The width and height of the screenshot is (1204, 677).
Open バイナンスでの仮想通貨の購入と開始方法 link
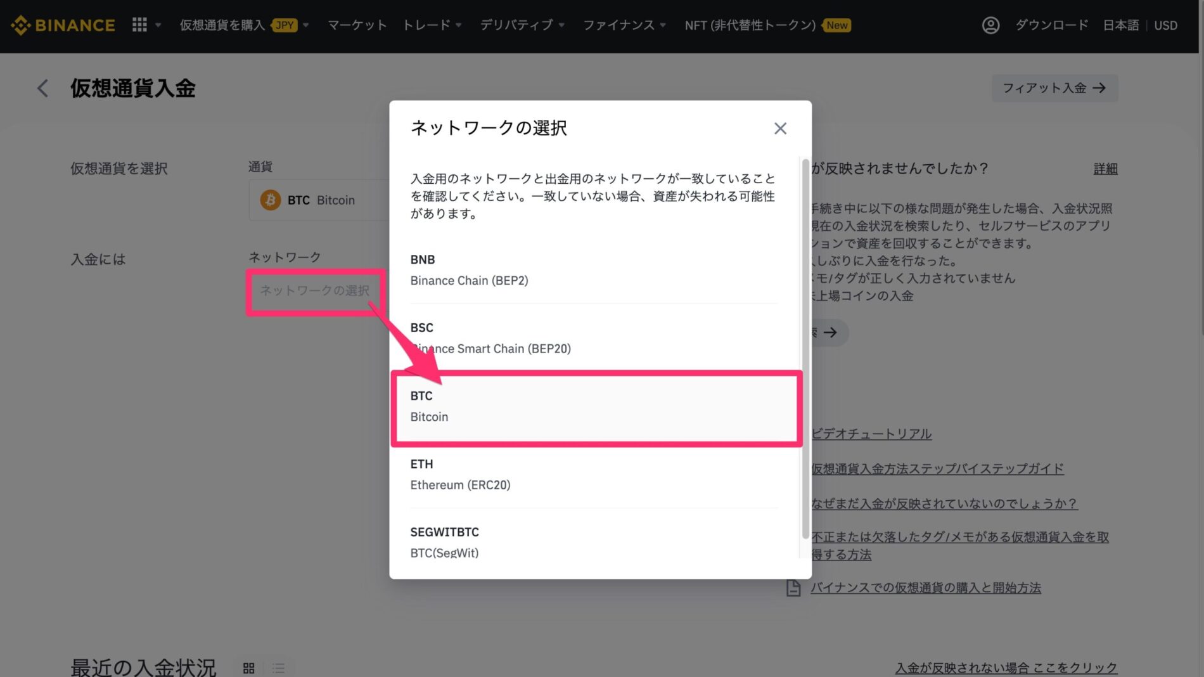[925, 588]
